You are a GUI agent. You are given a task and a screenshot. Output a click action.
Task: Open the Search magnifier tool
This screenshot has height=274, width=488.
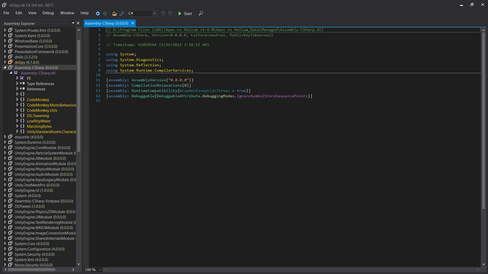pos(201,13)
